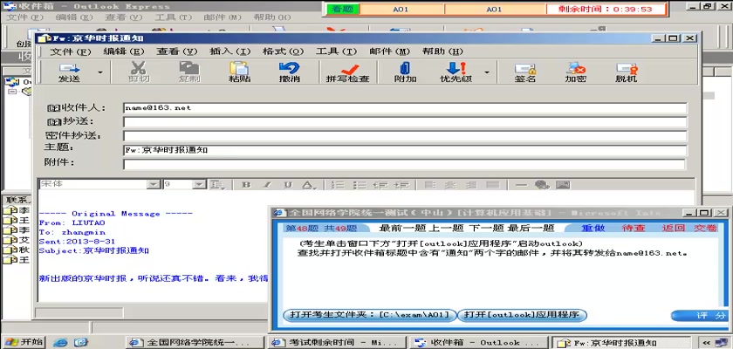Click the 收件人 address field

click(405, 108)
